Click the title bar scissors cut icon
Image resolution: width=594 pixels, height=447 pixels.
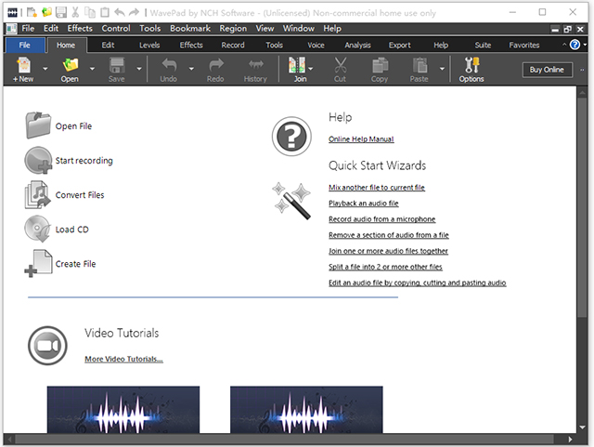coord(75,12)
